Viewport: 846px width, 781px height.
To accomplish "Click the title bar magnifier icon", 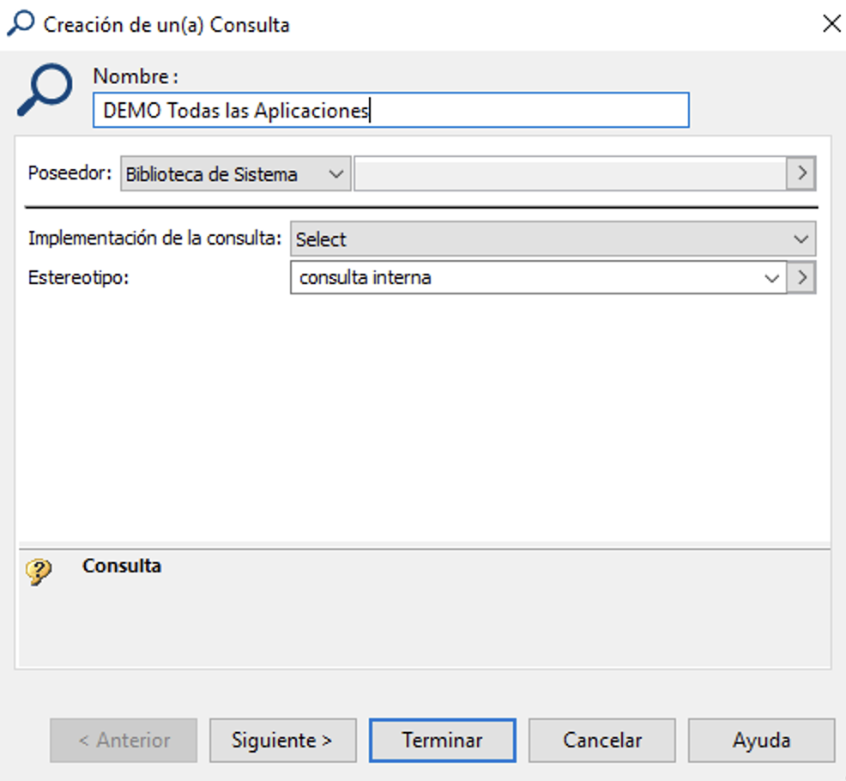I will (x=21, y=24).
